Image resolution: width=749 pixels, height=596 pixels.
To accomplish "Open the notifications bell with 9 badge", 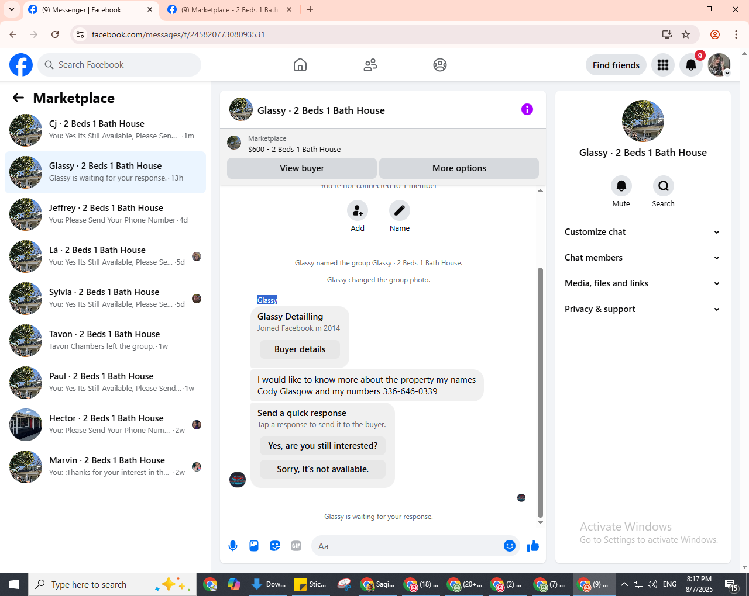I will click(x=691, y=65).
